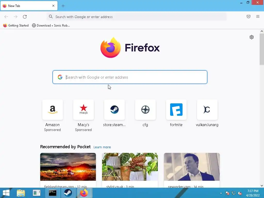This screenshot has height=198, width=264.
Task: Save page to Pocket
Action: pos(249,16)
